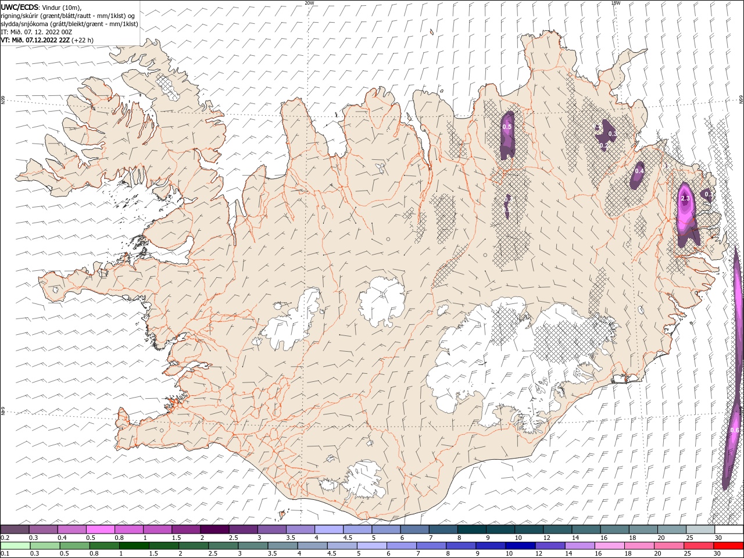The height and width of the screenshot is (558, 744).
Task: Select the 'IT: Mið. 07. 12. 2022 00Z' line
Action: 38,32
